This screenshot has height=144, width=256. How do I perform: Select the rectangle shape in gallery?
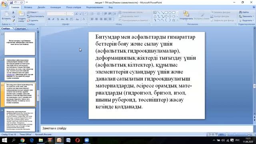[166, 12]
